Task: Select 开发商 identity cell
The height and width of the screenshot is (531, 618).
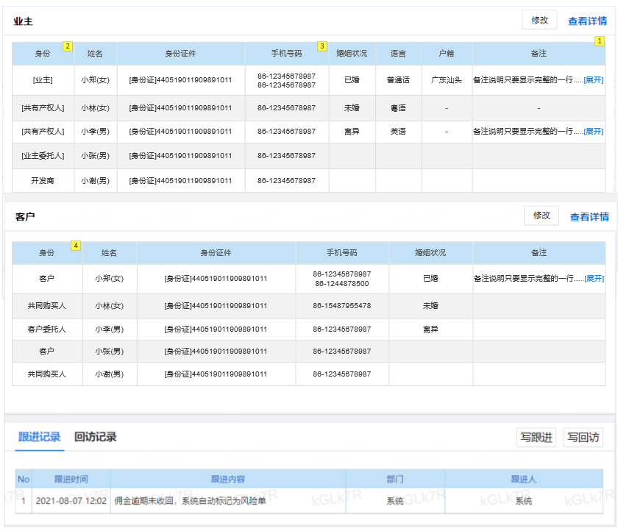Action: [x=43, y=181]
